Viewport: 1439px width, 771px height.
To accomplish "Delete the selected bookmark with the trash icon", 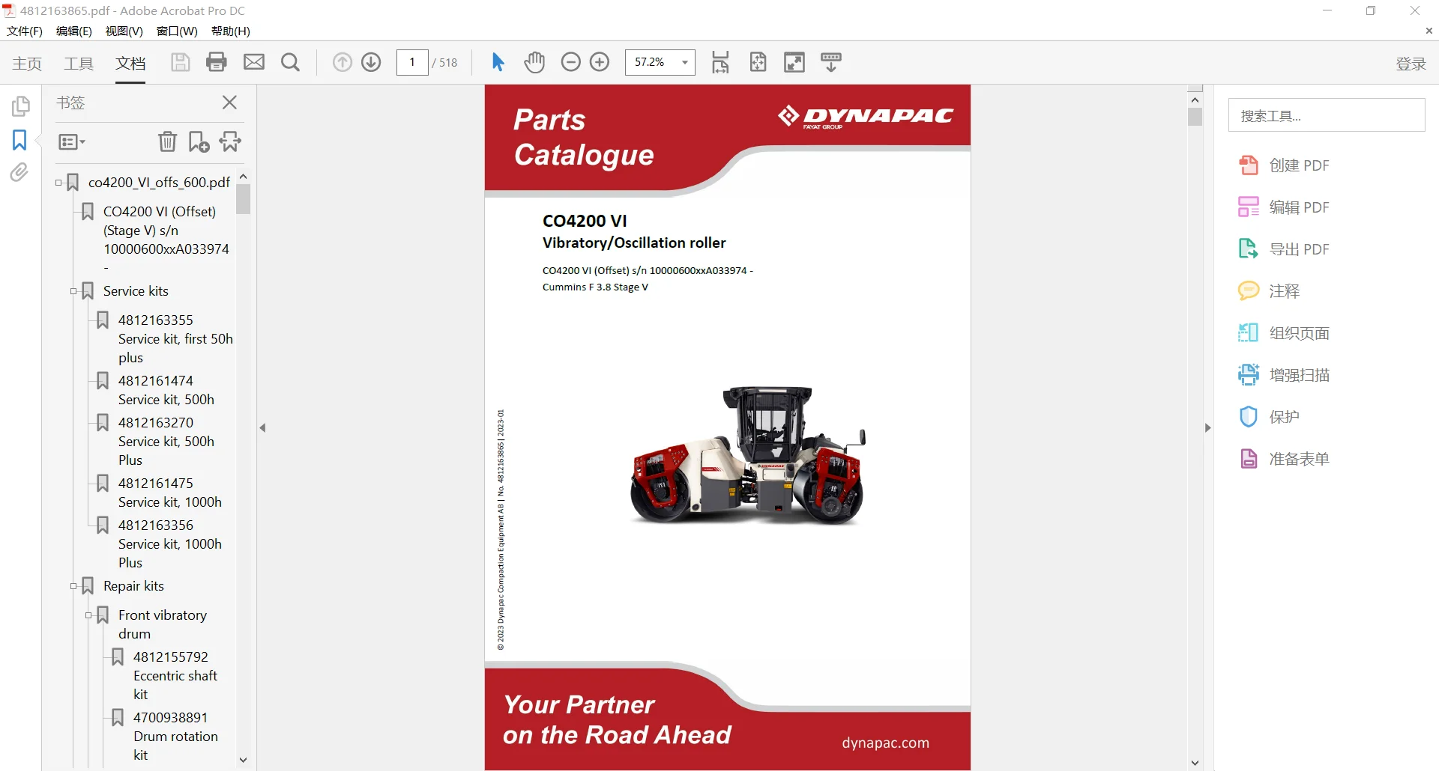I will click(x=167, y=141).
